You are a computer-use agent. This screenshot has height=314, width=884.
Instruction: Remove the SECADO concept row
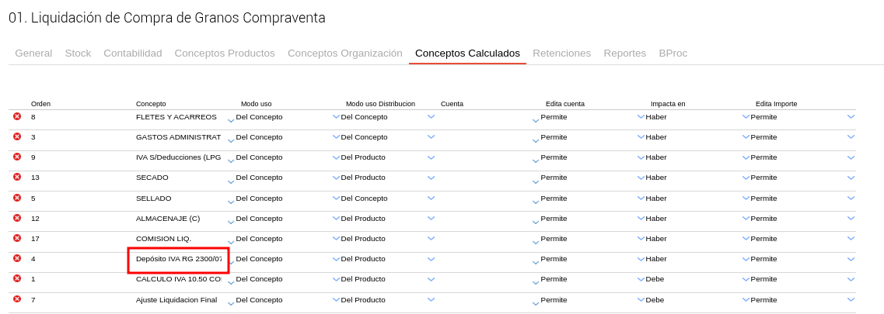pyautogui.click(x=17, y=177)
